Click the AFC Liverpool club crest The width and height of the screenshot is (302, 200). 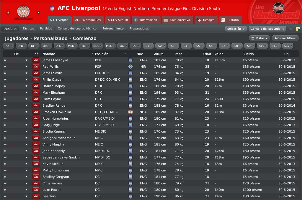point(23,11)
